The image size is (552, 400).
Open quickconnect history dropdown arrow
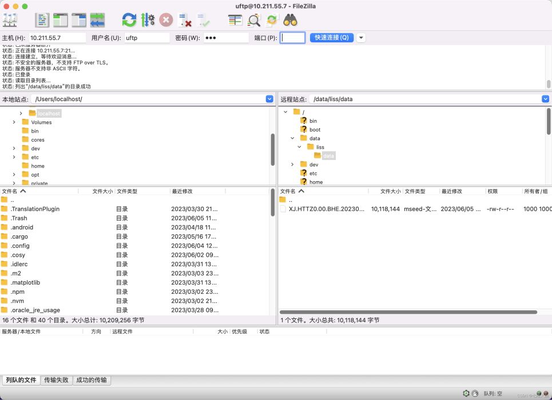tap(361, 38)
